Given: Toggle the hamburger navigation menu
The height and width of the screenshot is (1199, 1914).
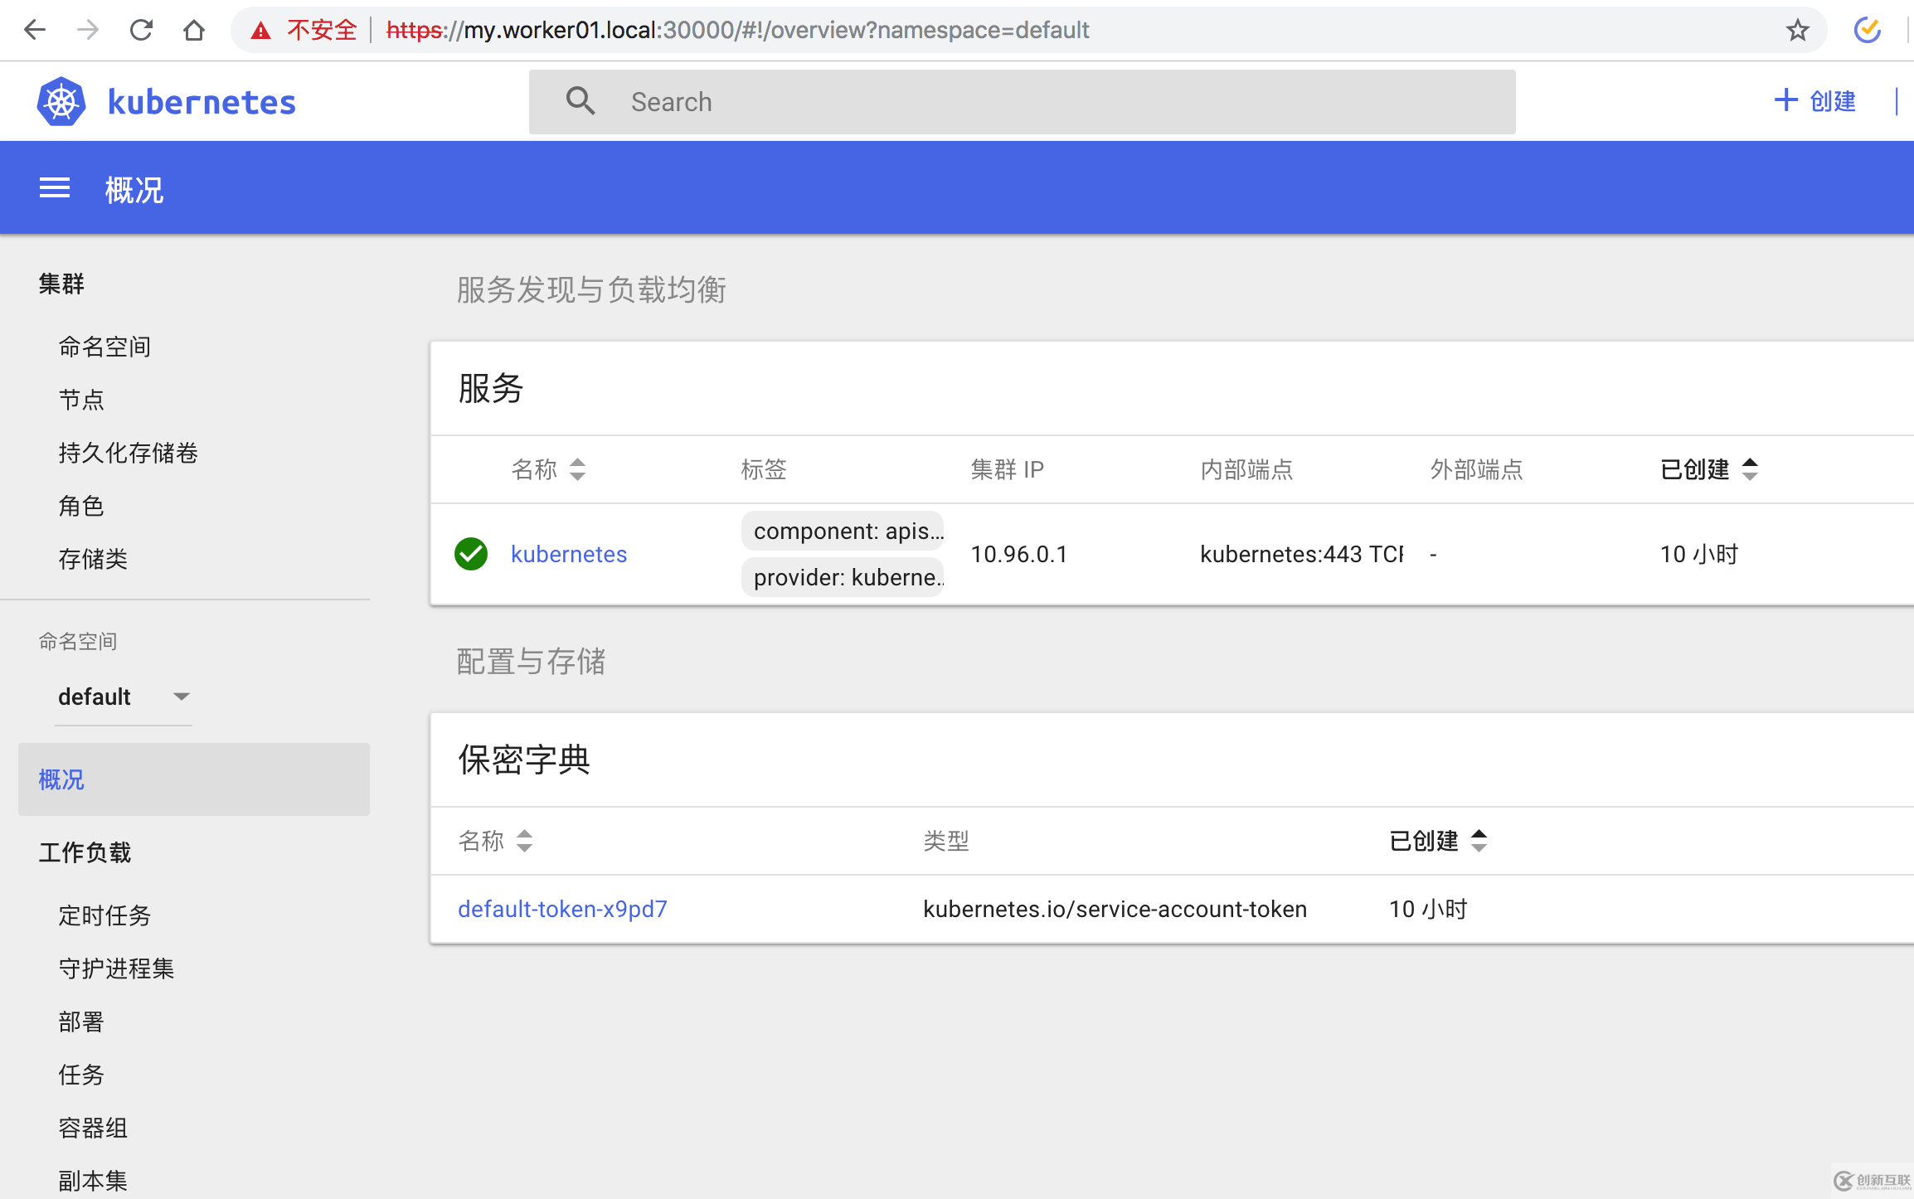Looking at the screenshot, I should [55, 188].
